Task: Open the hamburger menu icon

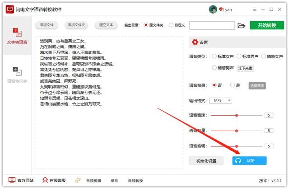Action: (x=255, y=9)
